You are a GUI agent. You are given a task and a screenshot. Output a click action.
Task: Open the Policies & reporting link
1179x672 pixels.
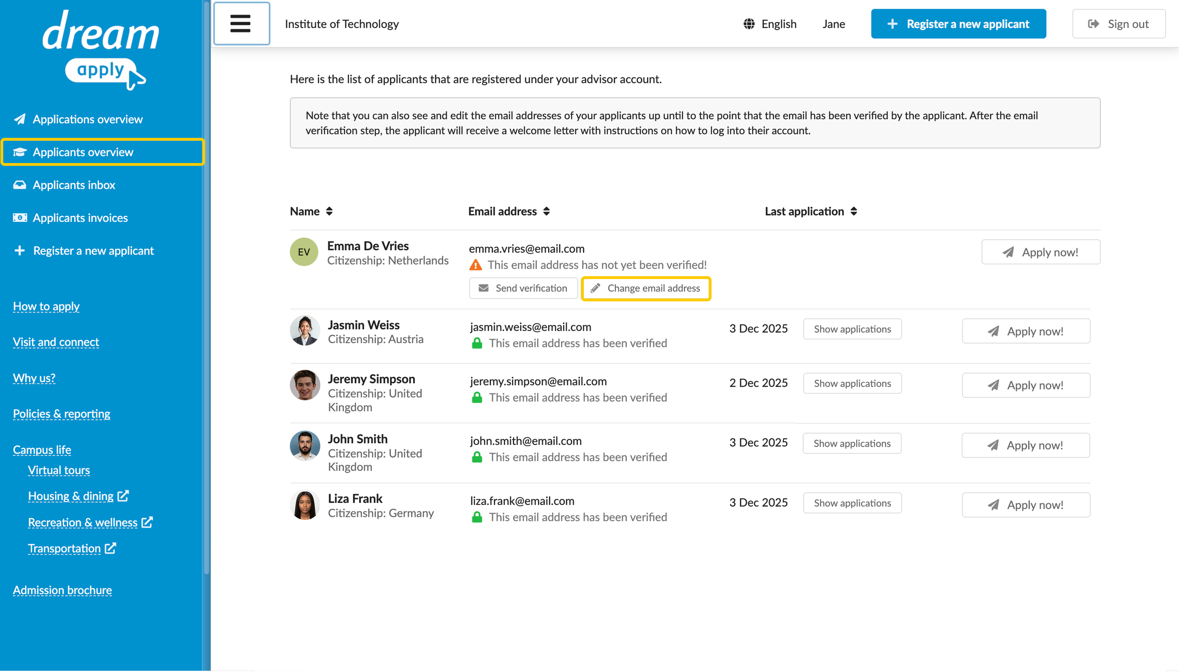(x=61, y=414)
